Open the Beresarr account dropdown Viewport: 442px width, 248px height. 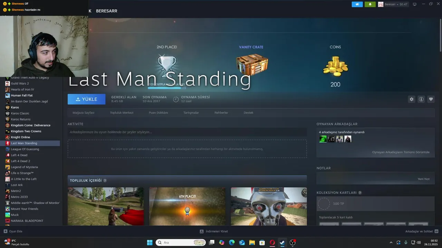pos(393,4)
